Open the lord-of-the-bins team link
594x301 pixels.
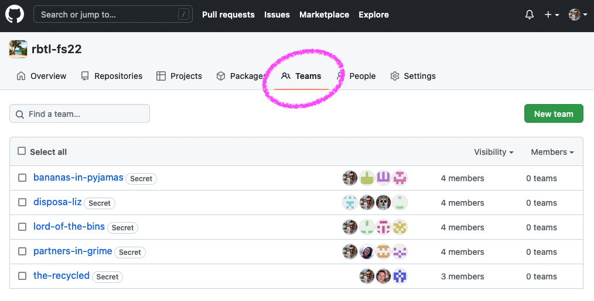pos(69,227)
